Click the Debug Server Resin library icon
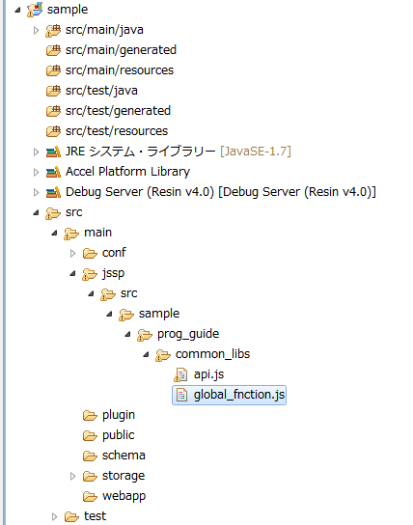The height and width of the screenshot is (525, 413). click(x=53, y=192)
